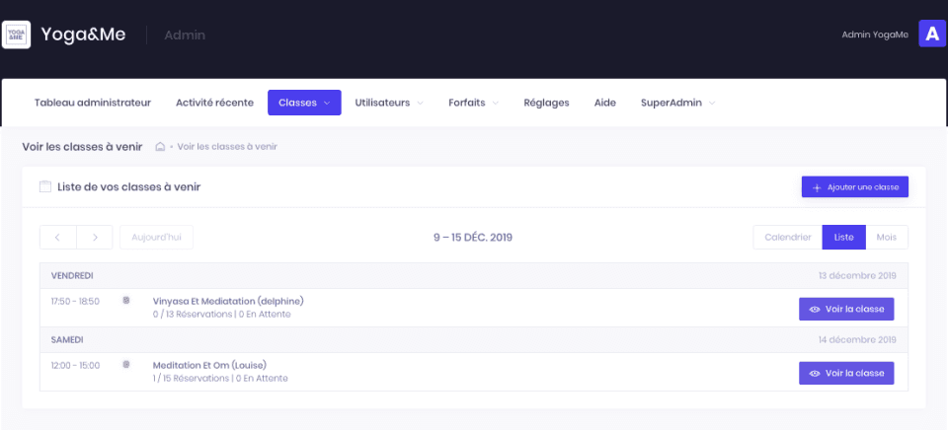View the Vinyasa Et Meditation class
The image size is (948, 430).
[846, 309]
